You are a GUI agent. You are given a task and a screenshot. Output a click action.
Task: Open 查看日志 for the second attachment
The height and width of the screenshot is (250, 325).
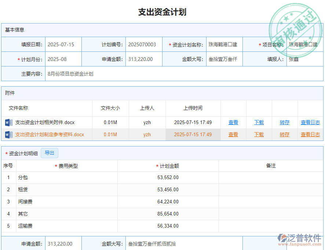click(310, 134)
